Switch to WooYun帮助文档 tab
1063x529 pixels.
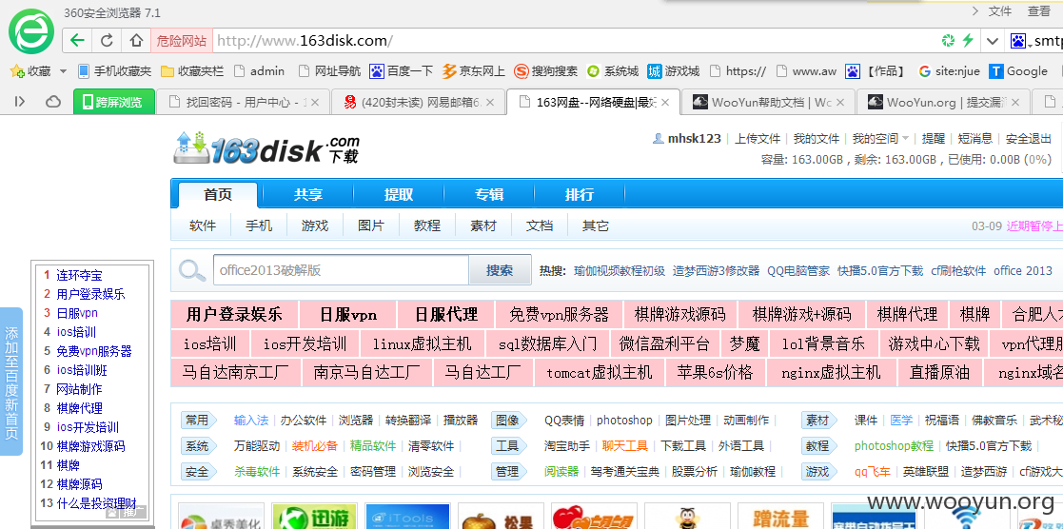[x=767, y=102]
